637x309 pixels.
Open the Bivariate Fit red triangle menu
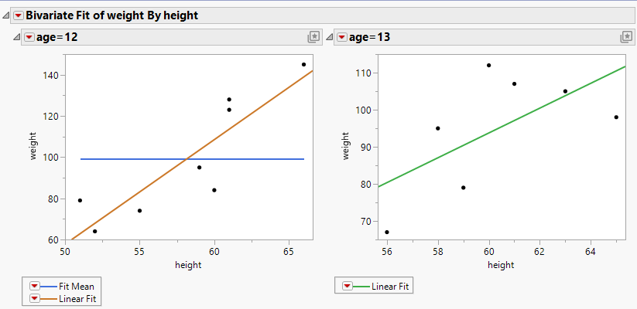18,15
